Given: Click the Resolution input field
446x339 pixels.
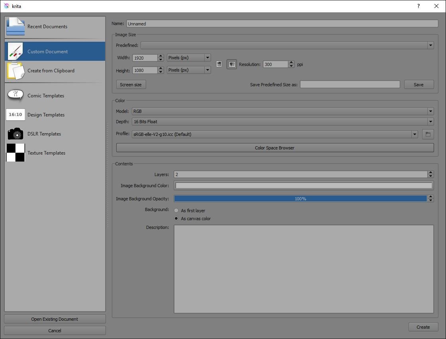Looking at the screenshot, I should click(x=275, y=64).
